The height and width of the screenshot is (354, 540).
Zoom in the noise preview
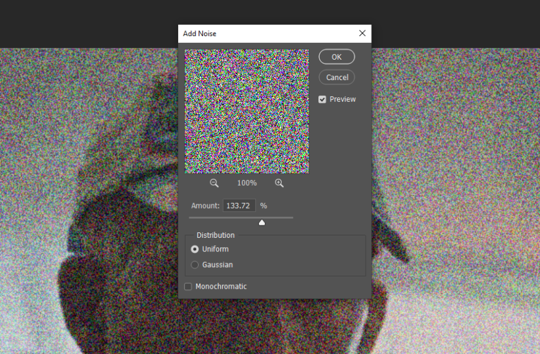pos(279,183)
